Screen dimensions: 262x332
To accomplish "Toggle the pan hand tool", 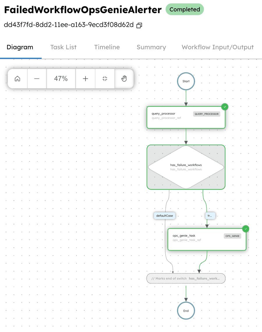I will 124,79.
